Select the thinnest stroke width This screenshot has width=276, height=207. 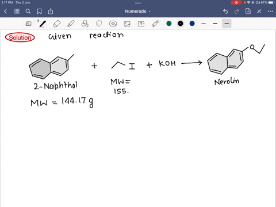(204, 24)
